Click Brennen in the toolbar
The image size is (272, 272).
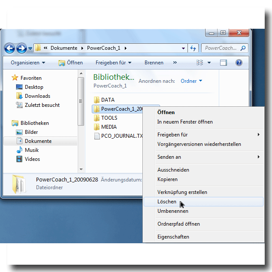154,63
